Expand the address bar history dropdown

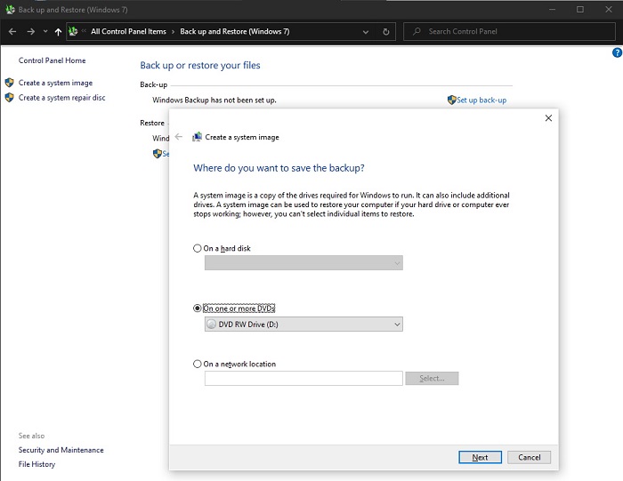click(366, 32)
